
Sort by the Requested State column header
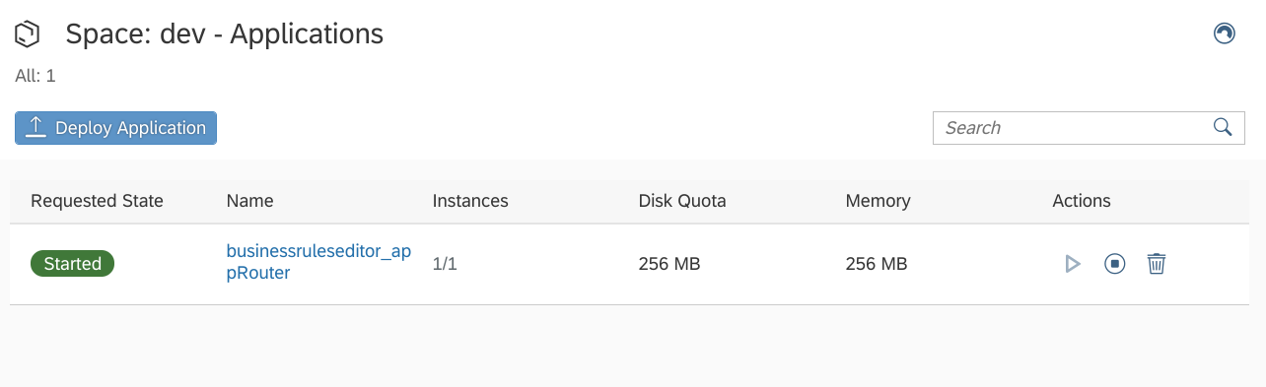point(97,201)
